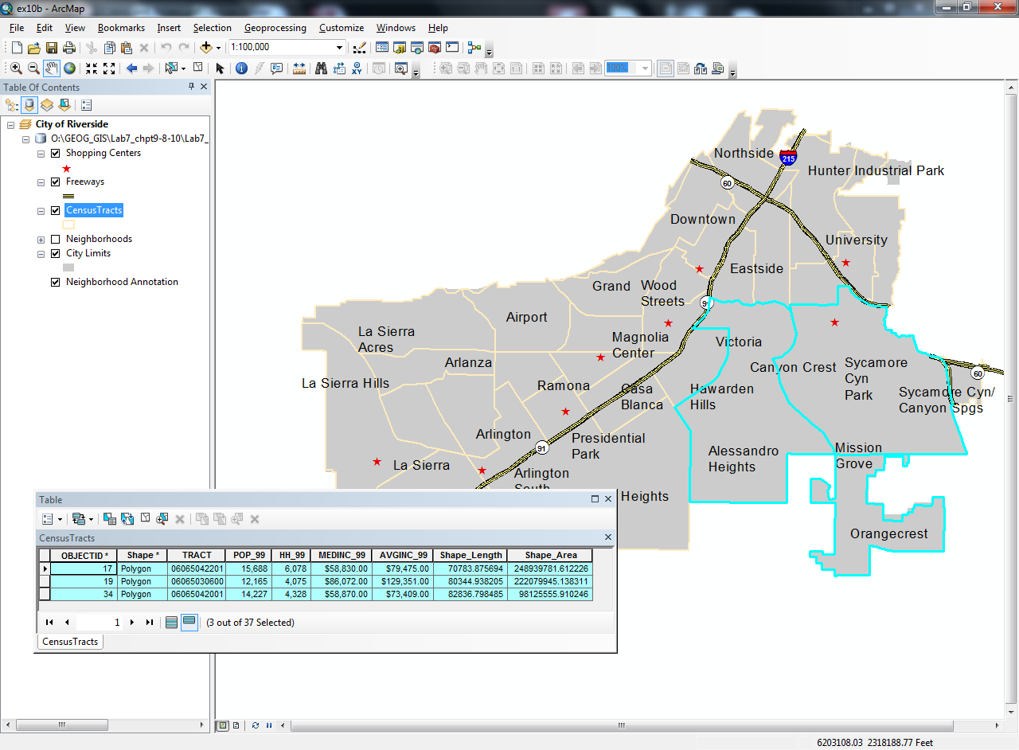The height and width of the screenshot is (750, 1019).
Task: Activate the Identify tool
Action: point(241,68)
